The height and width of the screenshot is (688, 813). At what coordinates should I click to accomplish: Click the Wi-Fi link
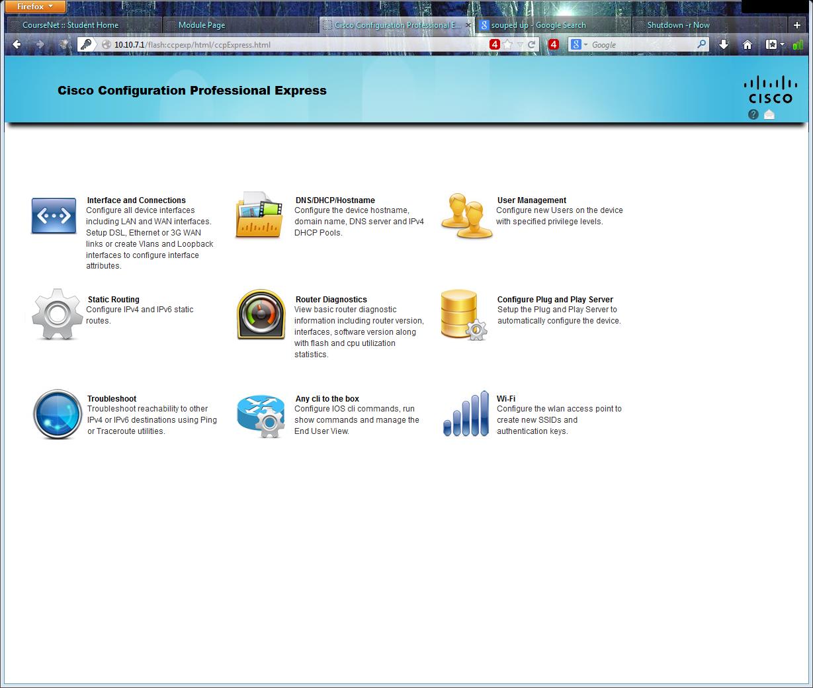click(506, 398)
